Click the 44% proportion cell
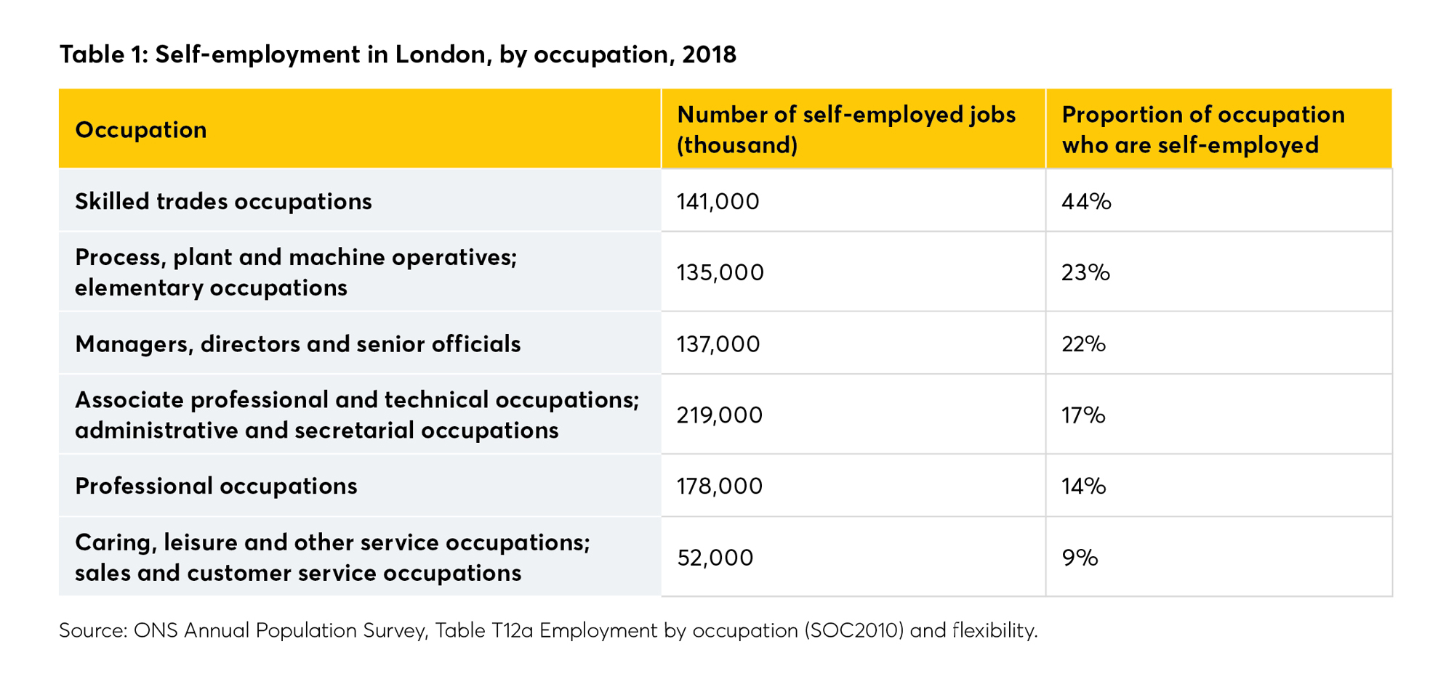The height and width of the screenshot is (676, 1454). tap(1086, 201)
